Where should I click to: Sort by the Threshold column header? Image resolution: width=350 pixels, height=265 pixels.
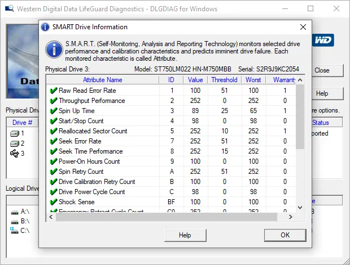click(x=224, y=80)
